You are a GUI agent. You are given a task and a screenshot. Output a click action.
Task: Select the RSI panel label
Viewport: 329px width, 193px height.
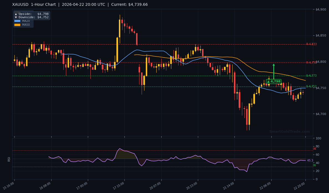coord(9,159)
